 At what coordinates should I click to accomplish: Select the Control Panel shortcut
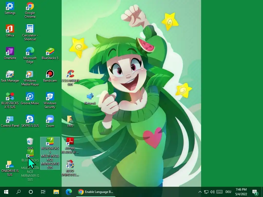(10, 121)
